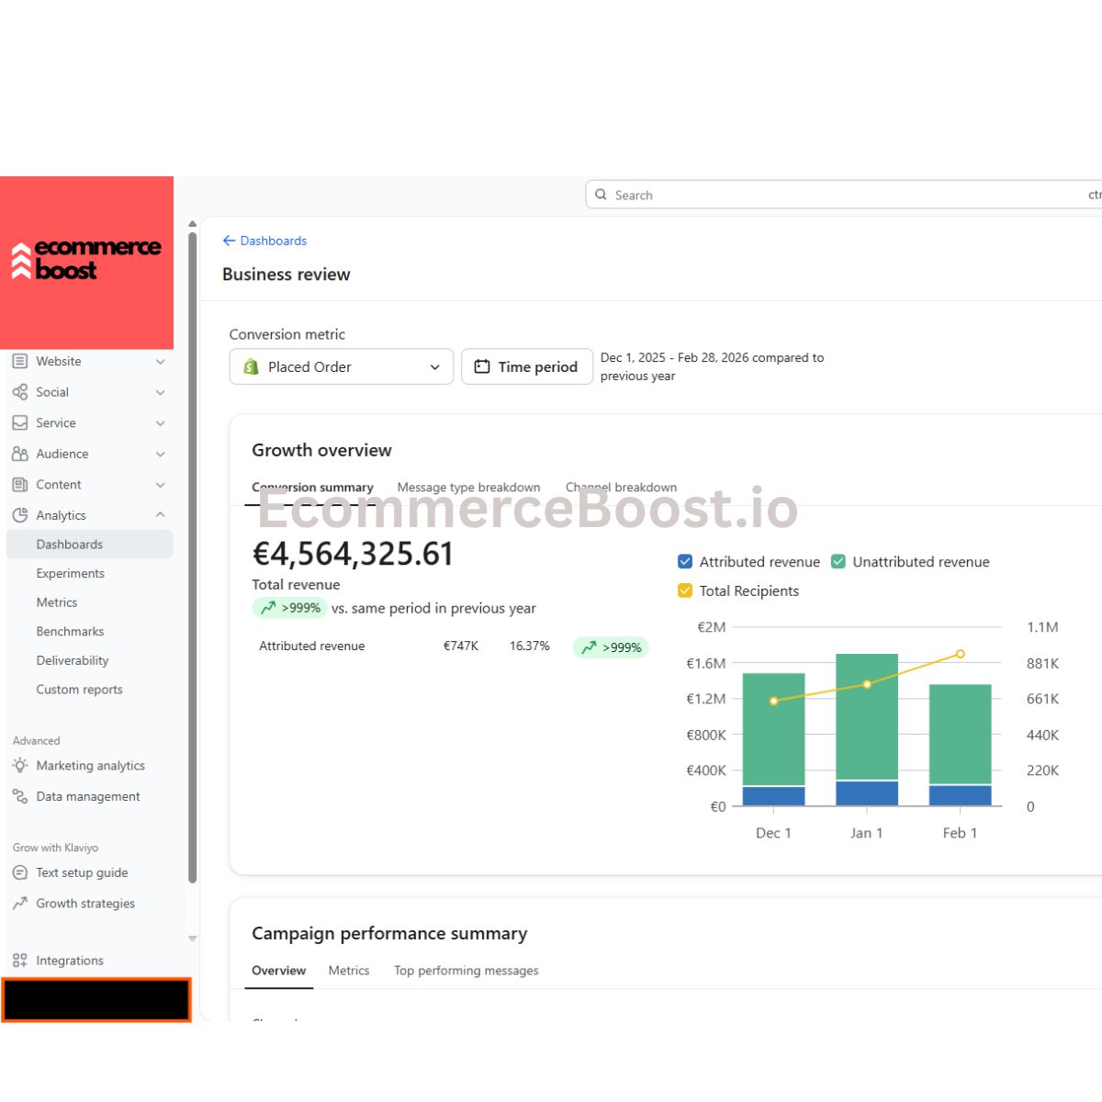Open Growth strategies link

point(85,904)
